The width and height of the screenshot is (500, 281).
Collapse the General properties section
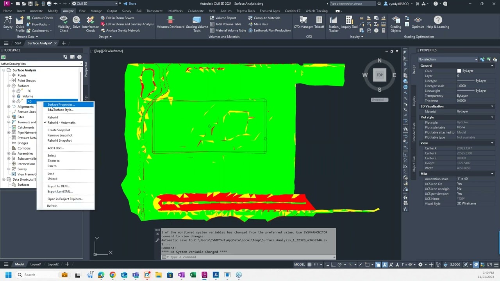click(x=492, y=66)
